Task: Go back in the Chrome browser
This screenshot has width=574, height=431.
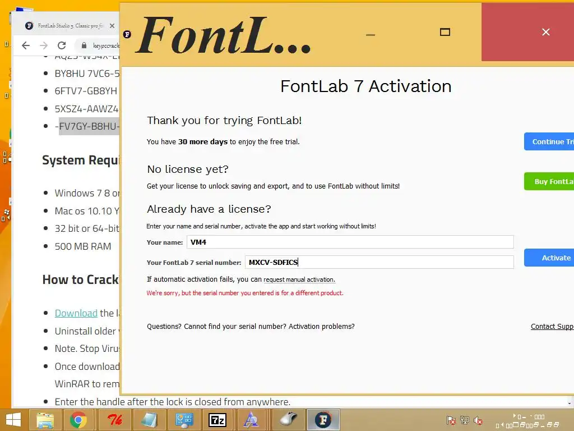Action: pyautogui.click(x=26, y=45)
